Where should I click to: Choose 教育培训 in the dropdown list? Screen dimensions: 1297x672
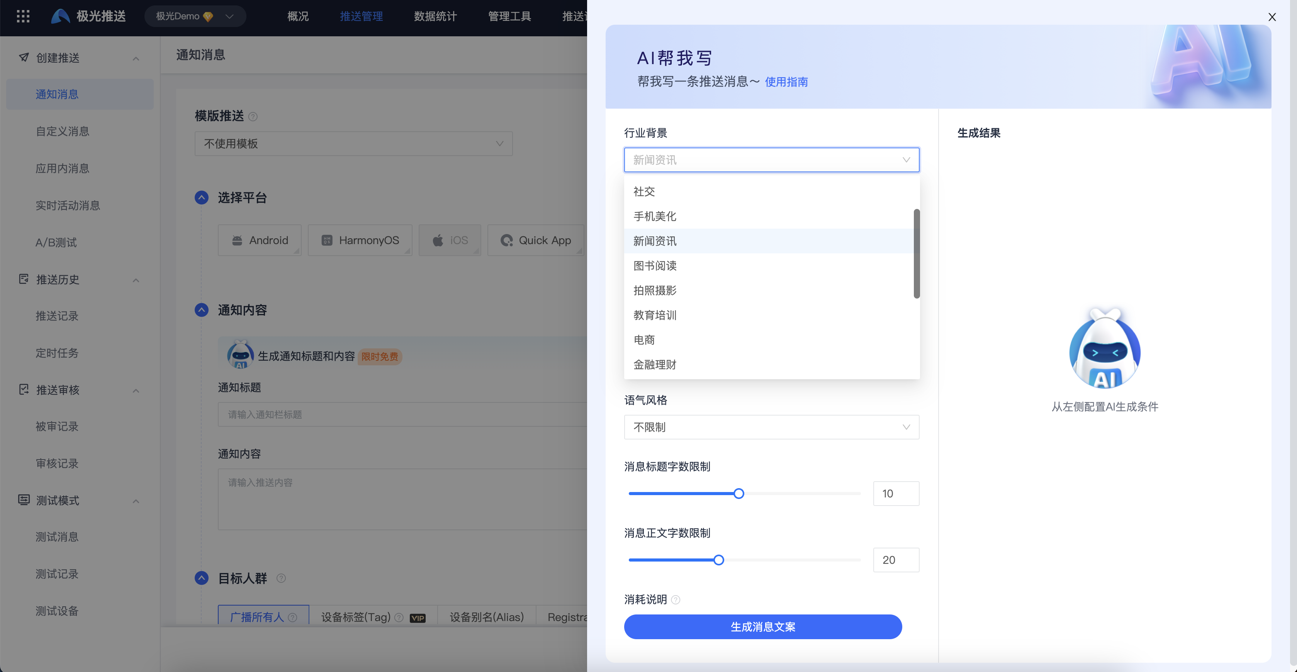click(x=769, y=315)
